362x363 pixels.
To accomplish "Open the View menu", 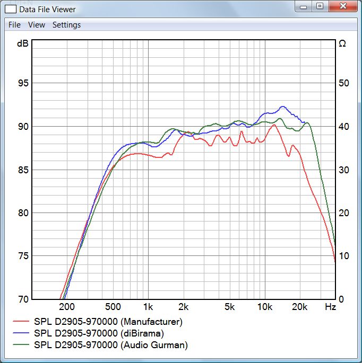I will point(37,25).
